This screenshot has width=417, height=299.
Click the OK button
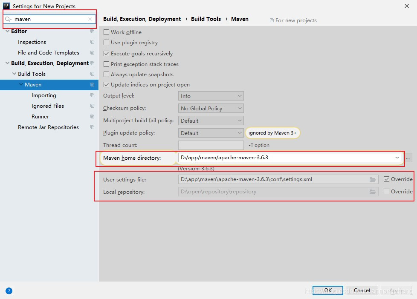point(327,290)
